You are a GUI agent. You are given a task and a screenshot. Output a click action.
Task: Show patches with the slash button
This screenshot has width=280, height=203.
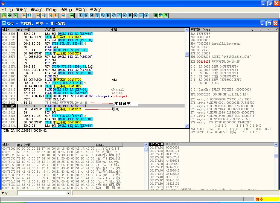pyautogui.click(x=119, y=16)
